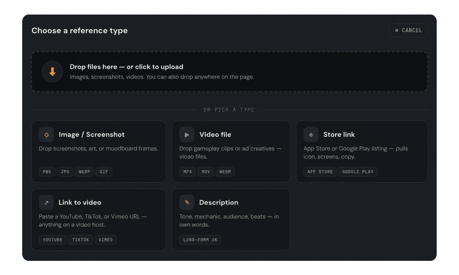This screenshot has height=275, width=459.
Task: Click the Drop files here upload zone
Action: pos(229,72)
